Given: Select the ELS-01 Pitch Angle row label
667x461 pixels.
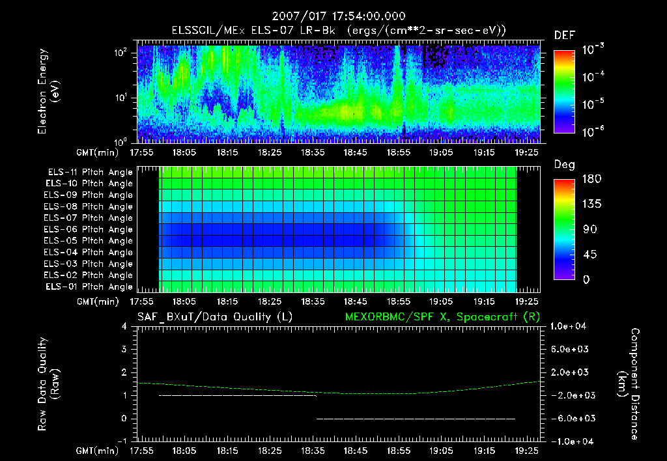Looking at the screenshot, I should [89, 286].
